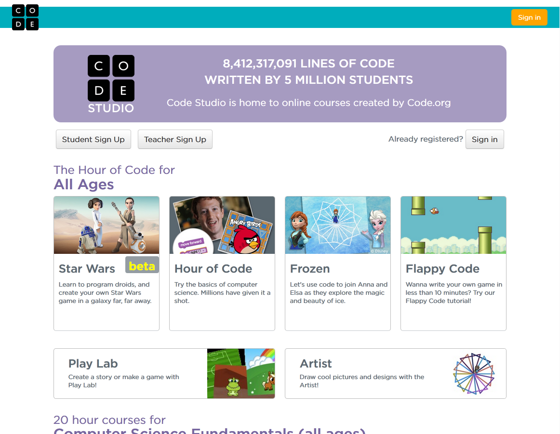Click the Play Lab characters image
Image resolution: width=560 pixels, height=434 pixels.
(x=241, y=373)
